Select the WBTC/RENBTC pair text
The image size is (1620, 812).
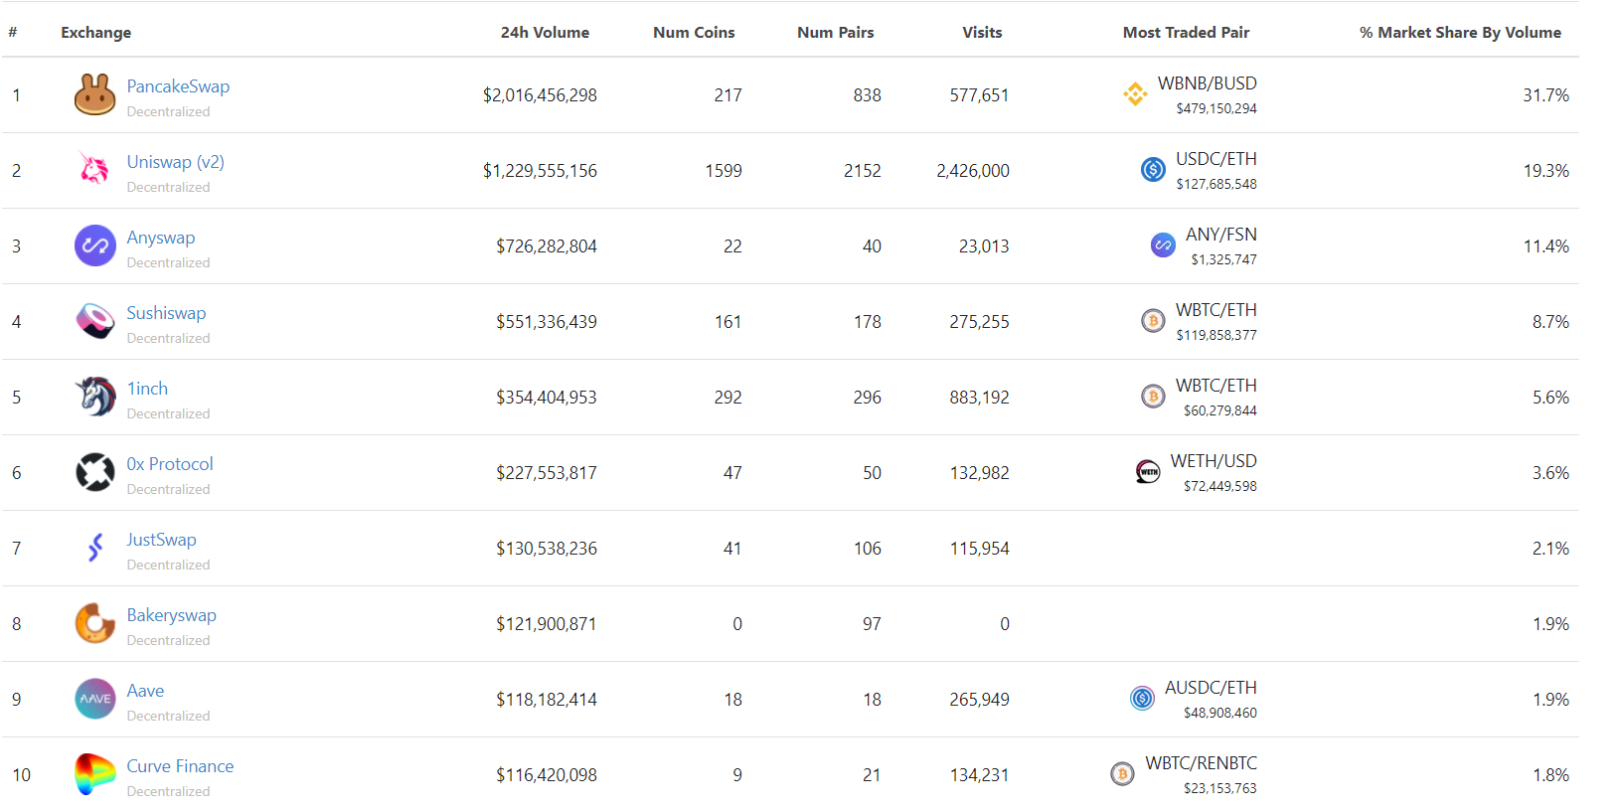(1201, 763)
